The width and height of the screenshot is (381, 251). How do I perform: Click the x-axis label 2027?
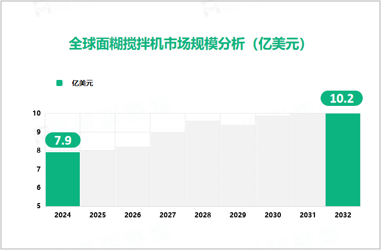168,215
